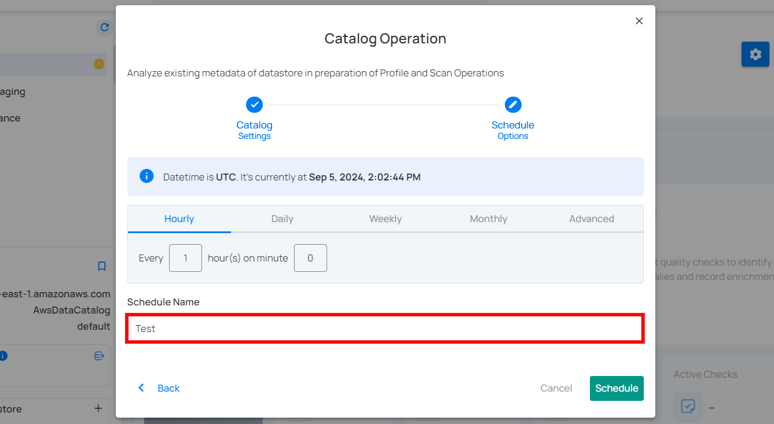Click the Every hour(s) number field

(185, 258)
